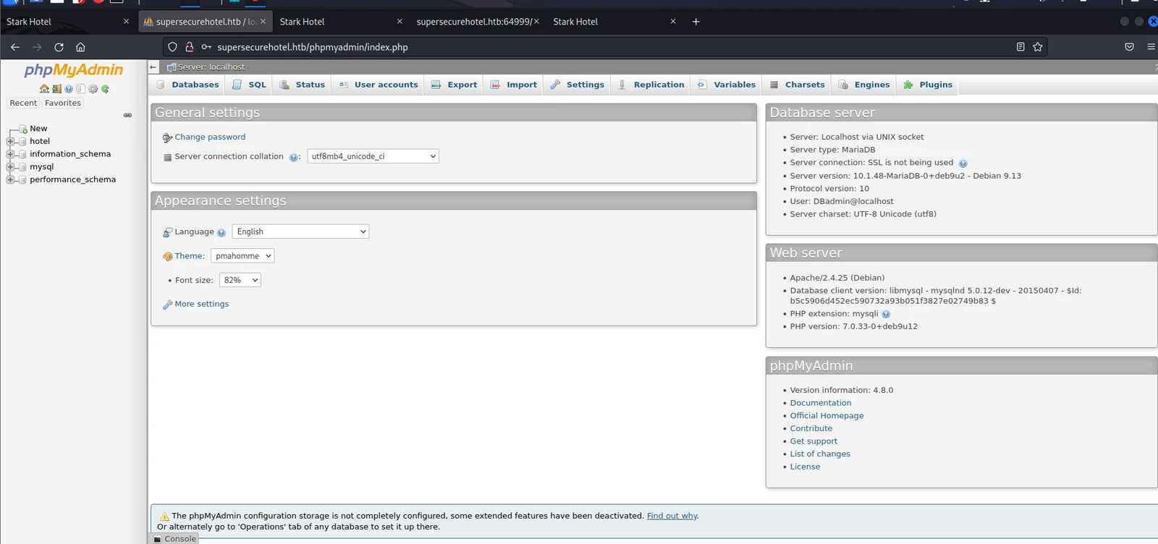The image size is (1158, 544).
Task: Reload the page with browser refresh icon
Action: tap(59, 47)
